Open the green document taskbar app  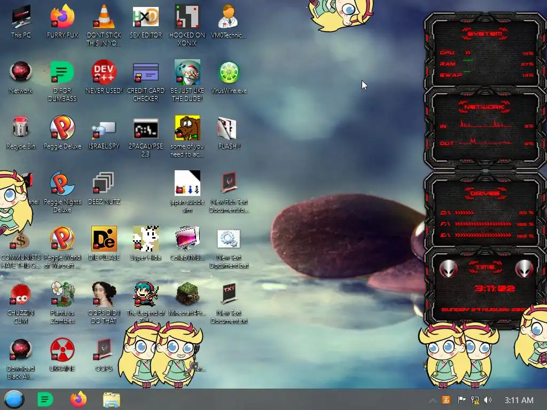pos(45,399)
